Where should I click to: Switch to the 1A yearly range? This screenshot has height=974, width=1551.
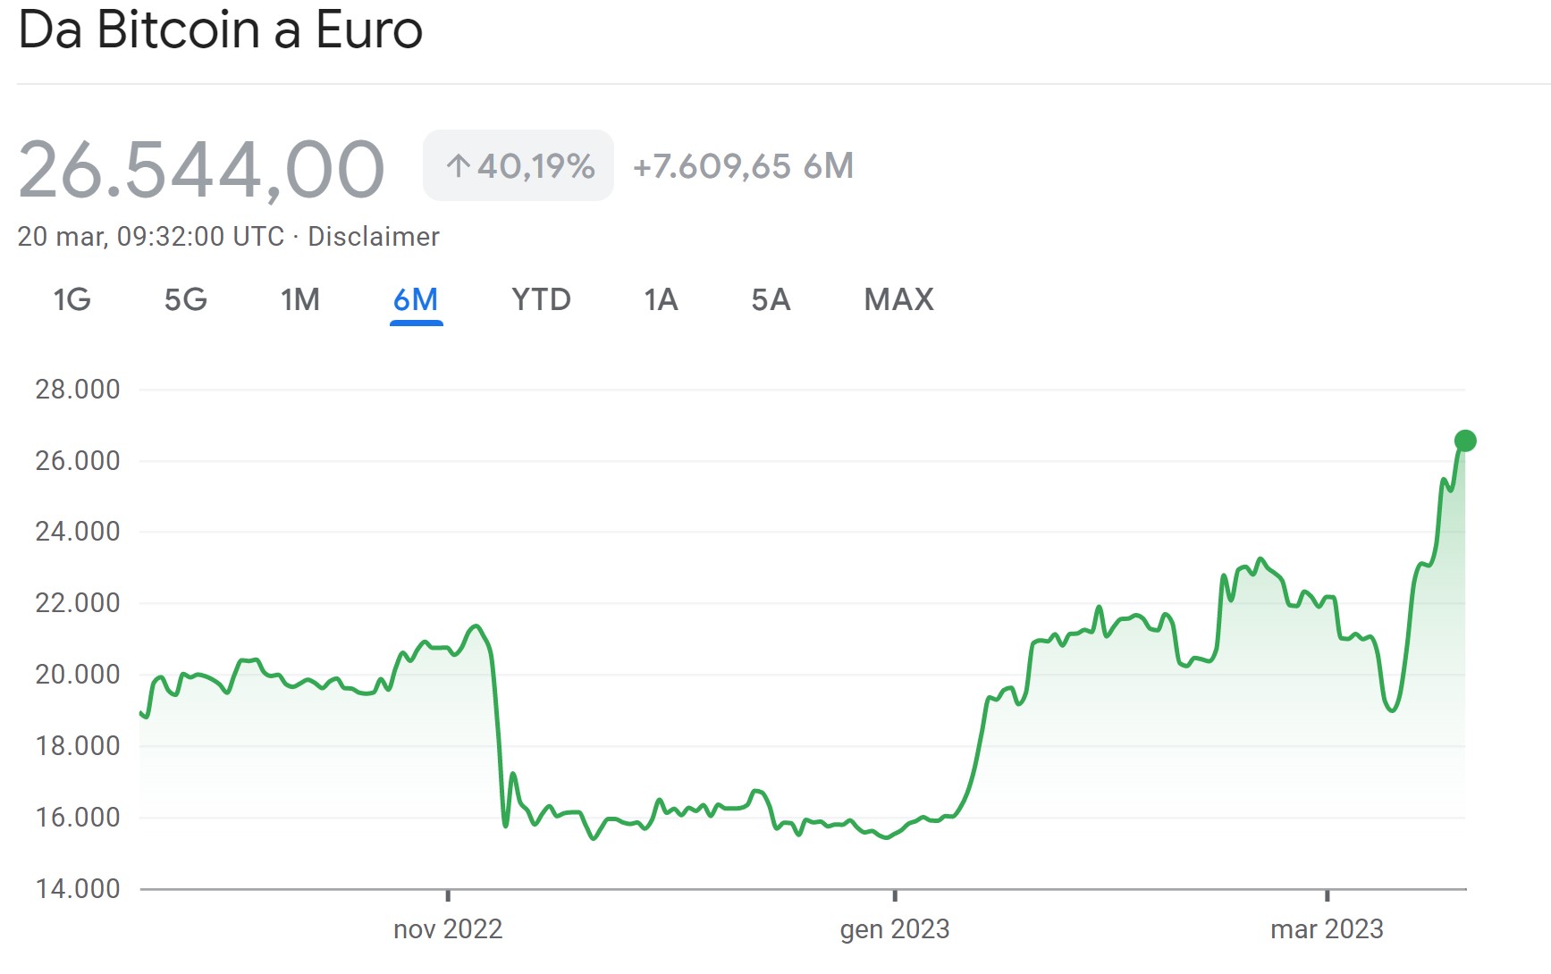(x=661, y=300)
